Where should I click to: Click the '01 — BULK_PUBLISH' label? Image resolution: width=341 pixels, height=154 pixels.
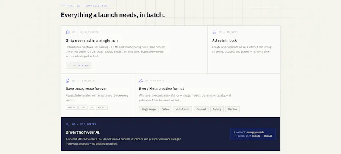(x=86, y=32)
